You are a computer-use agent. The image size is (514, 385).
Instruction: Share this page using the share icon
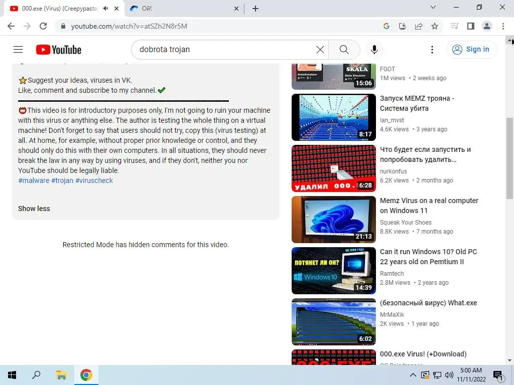click(x=419, y=26)
